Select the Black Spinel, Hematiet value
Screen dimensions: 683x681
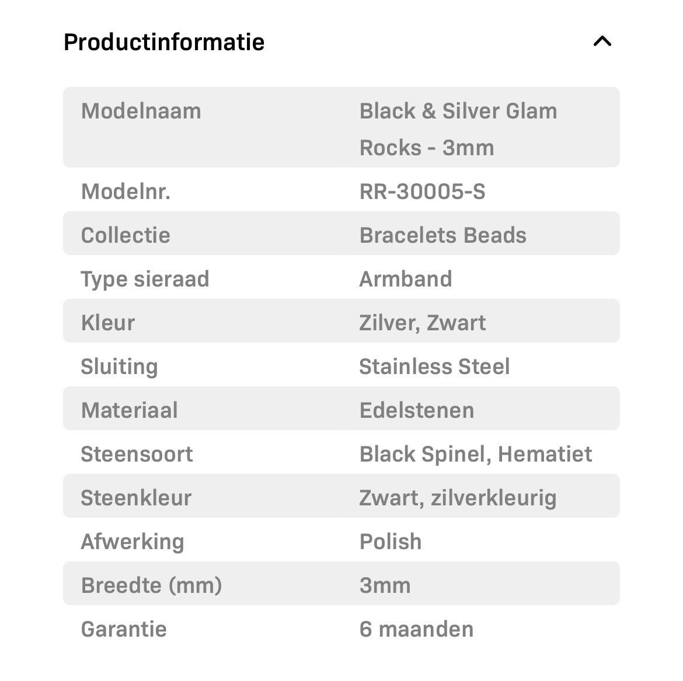tap(476, 454)
